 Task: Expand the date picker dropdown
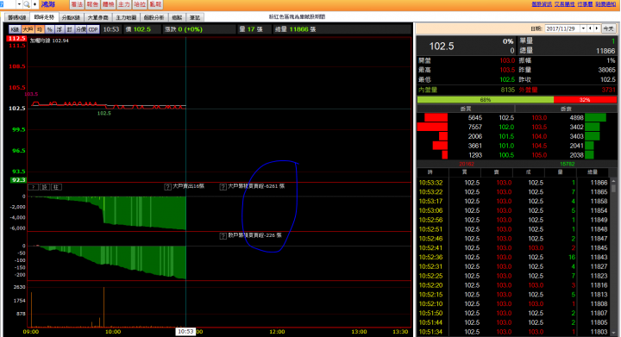(x=583, y=28)
